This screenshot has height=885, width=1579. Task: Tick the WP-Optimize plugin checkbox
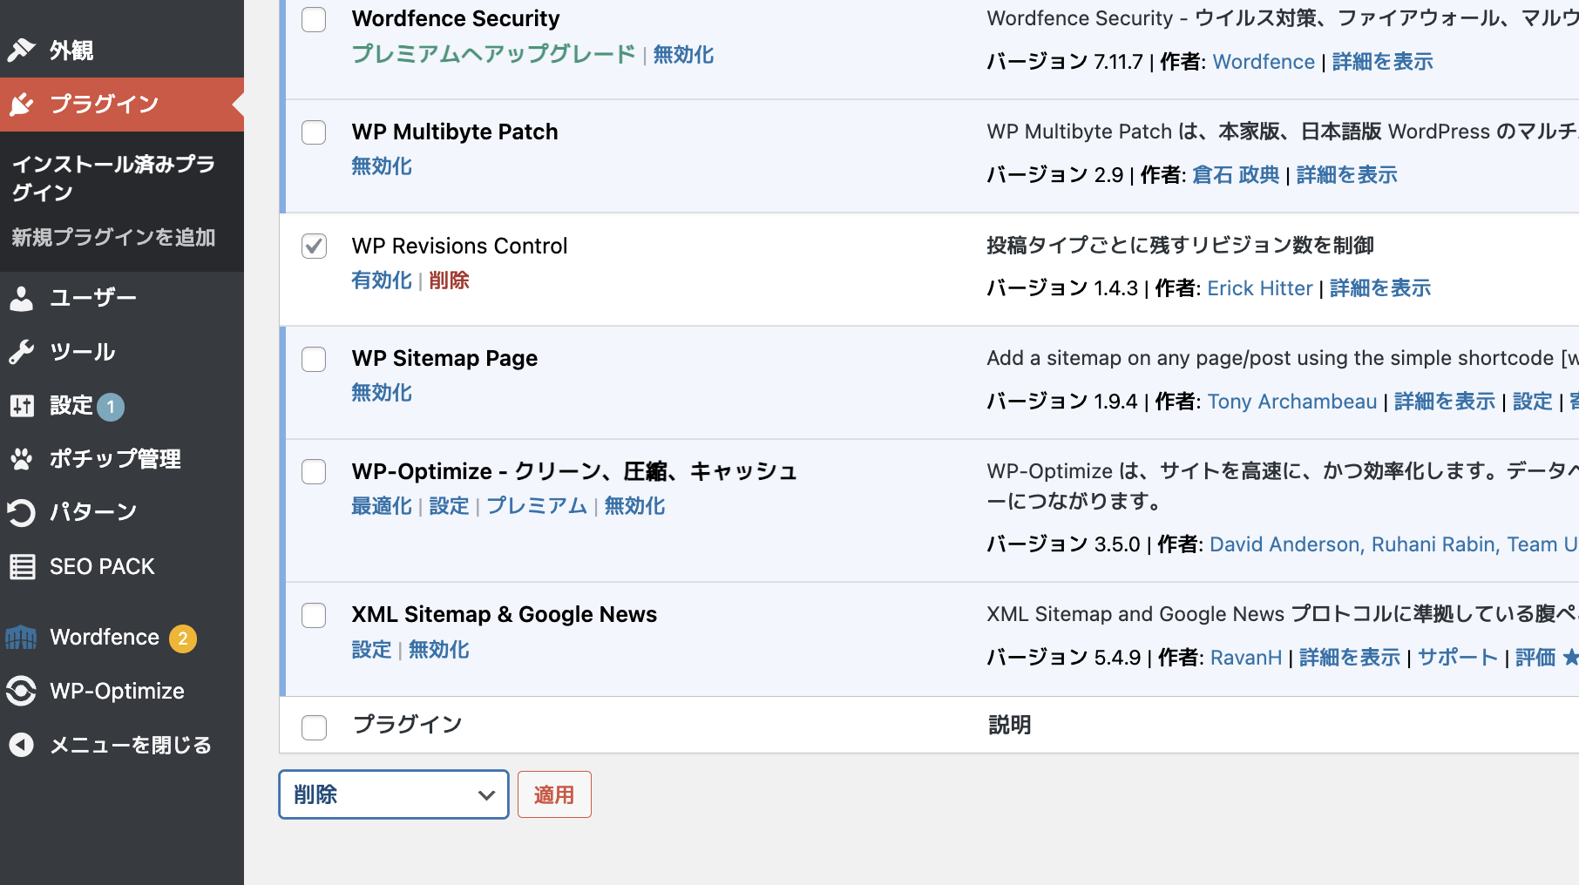pyautogui.click(x=314, y=472)
